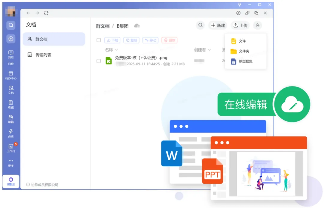Open 消息 messages in the sidebar
Viewport: 324px width, 208px height.
(11, 55)
